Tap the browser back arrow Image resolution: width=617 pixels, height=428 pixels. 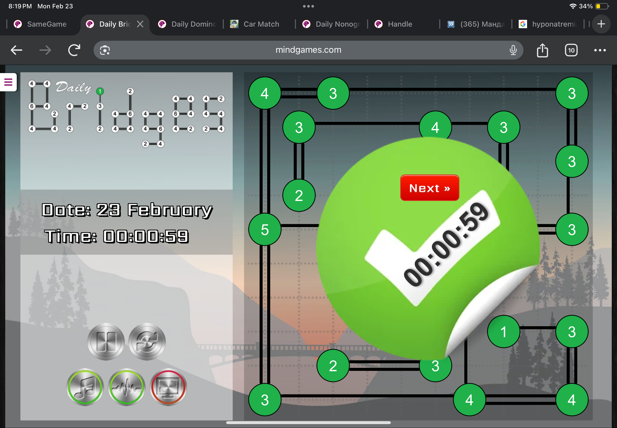click(16, 50)
